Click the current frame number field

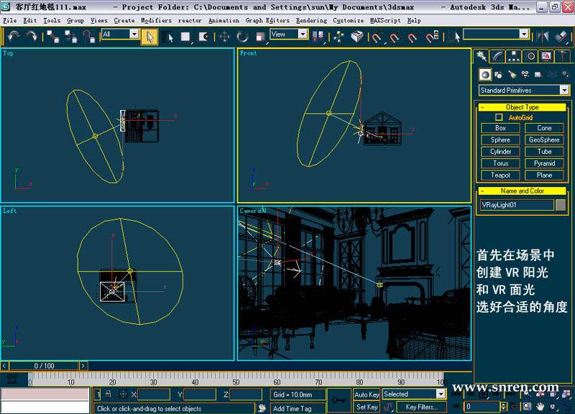click(481, 406)
